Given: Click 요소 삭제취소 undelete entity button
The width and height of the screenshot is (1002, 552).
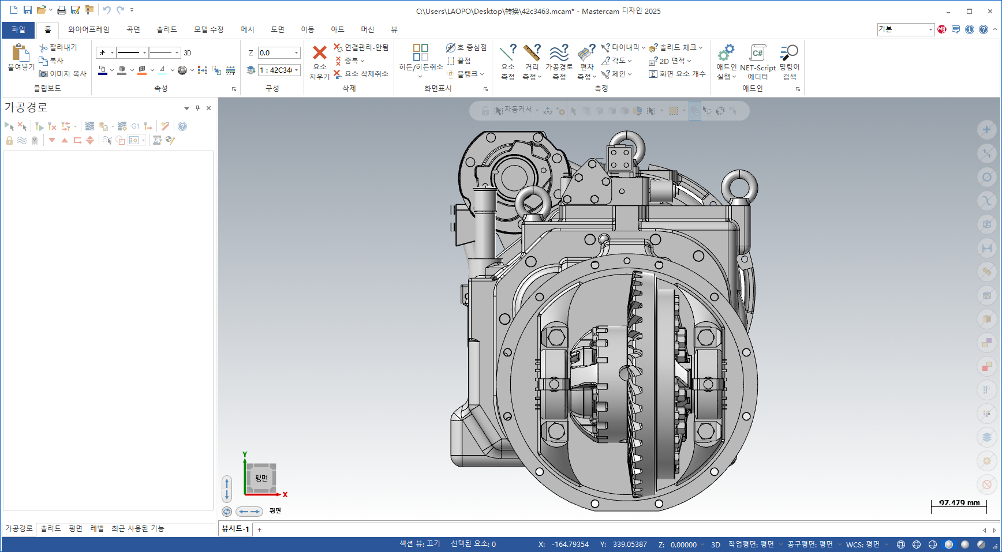Looking at the screenshot, I should point(361,74).
